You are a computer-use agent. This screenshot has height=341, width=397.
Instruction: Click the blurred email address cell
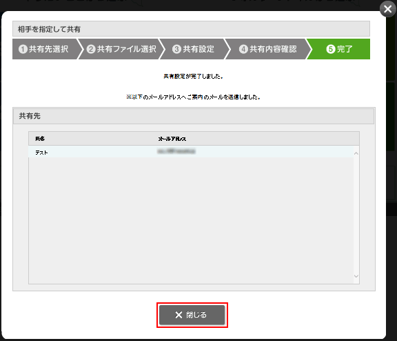(x=176, y=151)
